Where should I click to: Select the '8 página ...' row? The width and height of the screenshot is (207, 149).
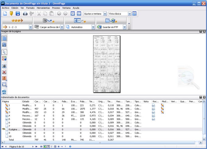pyautogui.click(x=102, y=129)
